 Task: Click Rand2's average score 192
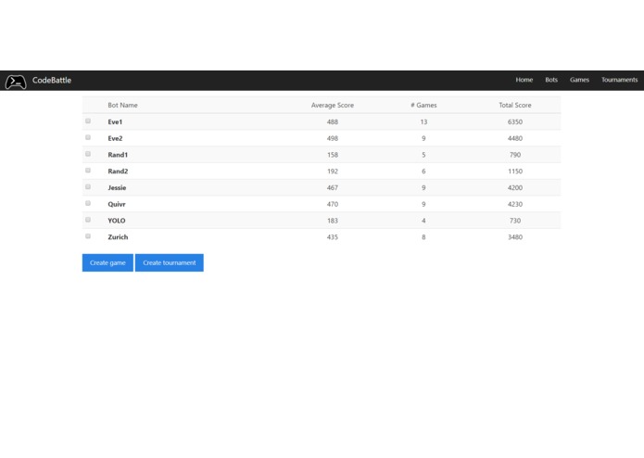click(333, 172)
